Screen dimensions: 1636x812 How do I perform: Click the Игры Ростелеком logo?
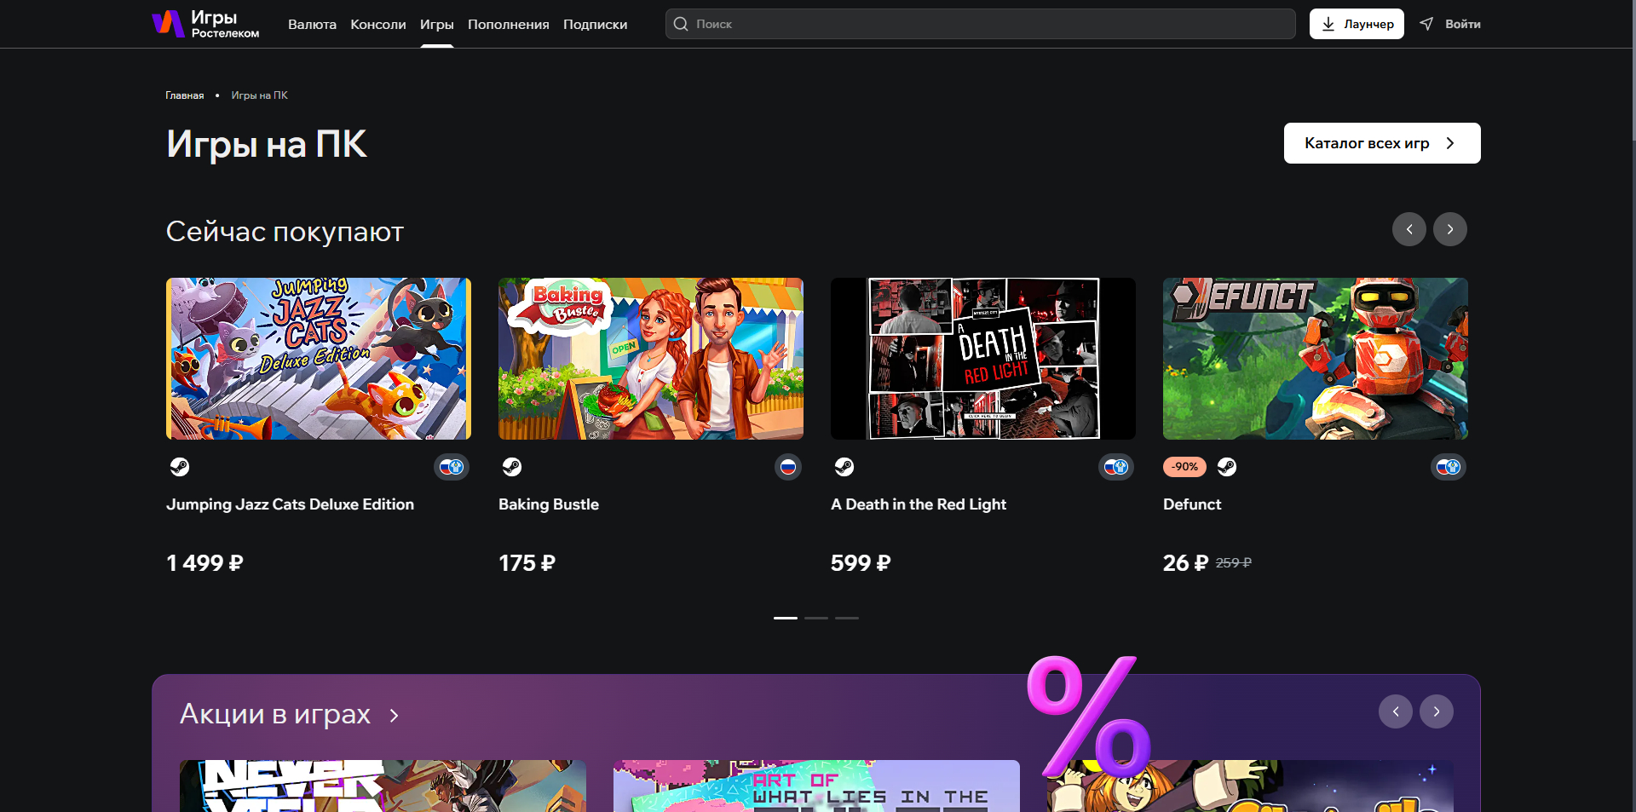(x=205, y=24)
